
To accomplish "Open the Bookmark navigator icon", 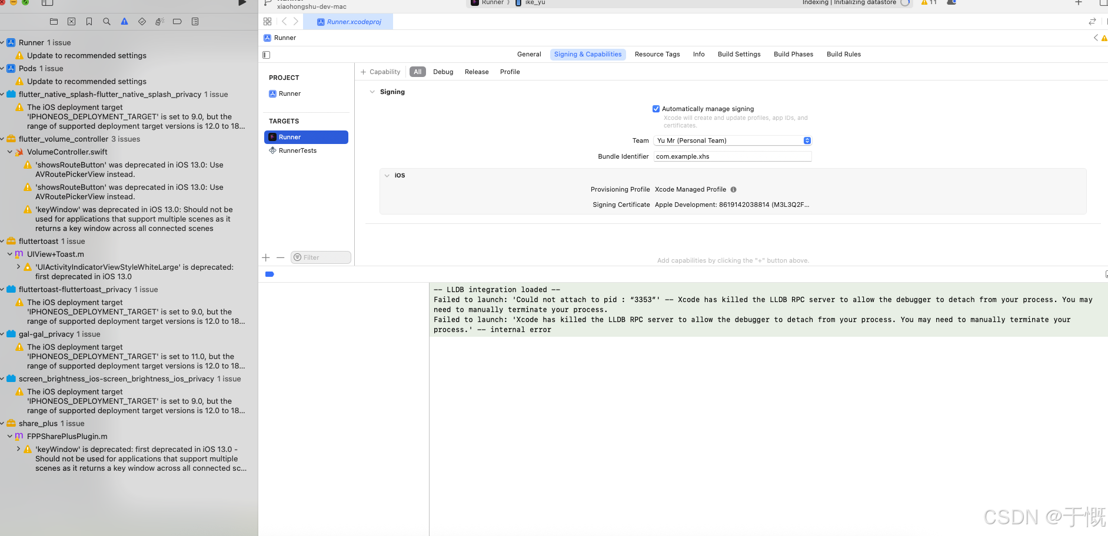I will [x=89, y=22].
